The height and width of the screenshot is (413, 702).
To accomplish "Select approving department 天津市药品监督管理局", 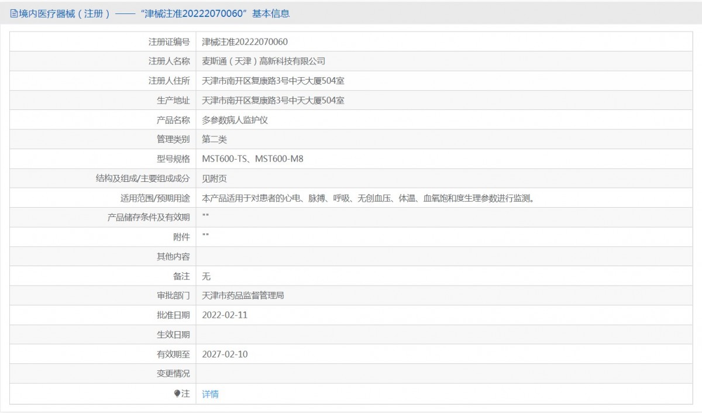I will click(x=243, y=295).
